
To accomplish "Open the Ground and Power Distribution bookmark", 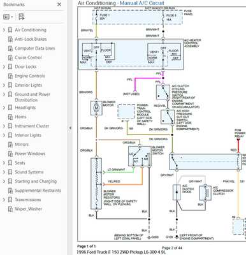I will pos(33,97).
